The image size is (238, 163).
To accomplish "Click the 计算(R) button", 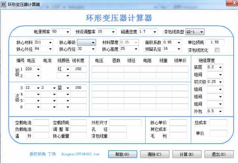I will pyautogui.click(x=187, y=154).
